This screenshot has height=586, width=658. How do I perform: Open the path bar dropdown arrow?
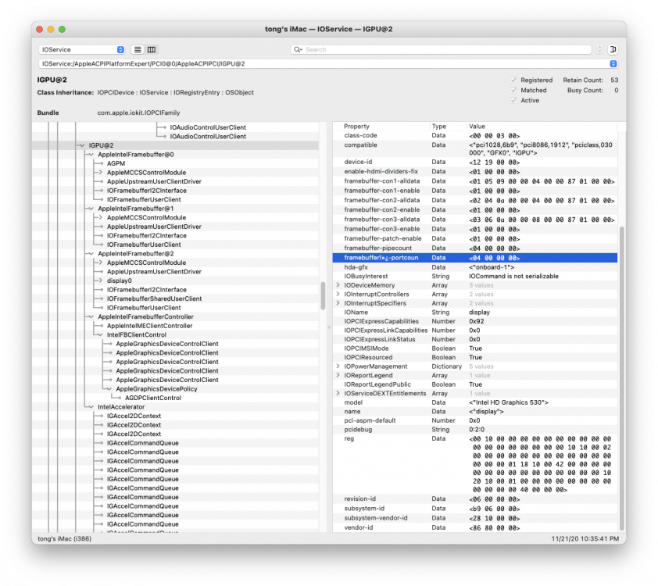coord(613,64)
